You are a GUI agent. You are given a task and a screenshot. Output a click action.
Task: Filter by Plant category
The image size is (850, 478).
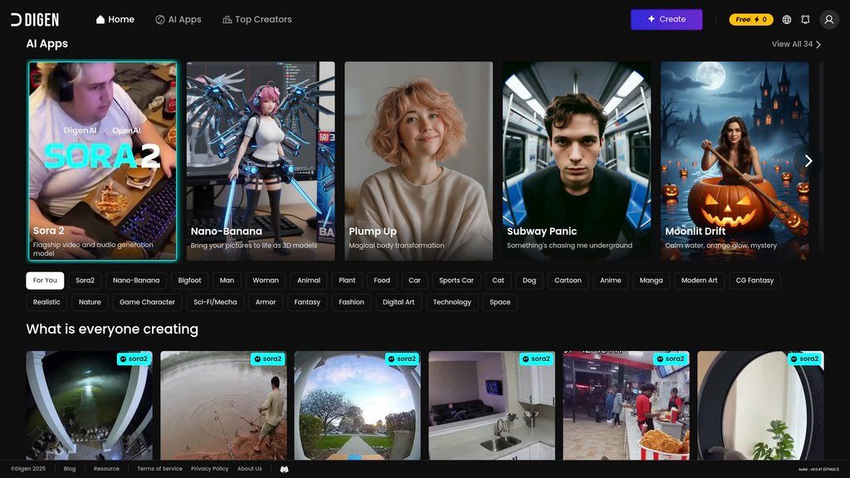(x=347, y=280)
